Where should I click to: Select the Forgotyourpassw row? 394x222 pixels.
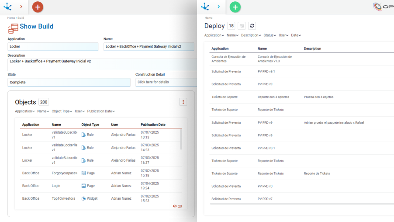(101, 173)
